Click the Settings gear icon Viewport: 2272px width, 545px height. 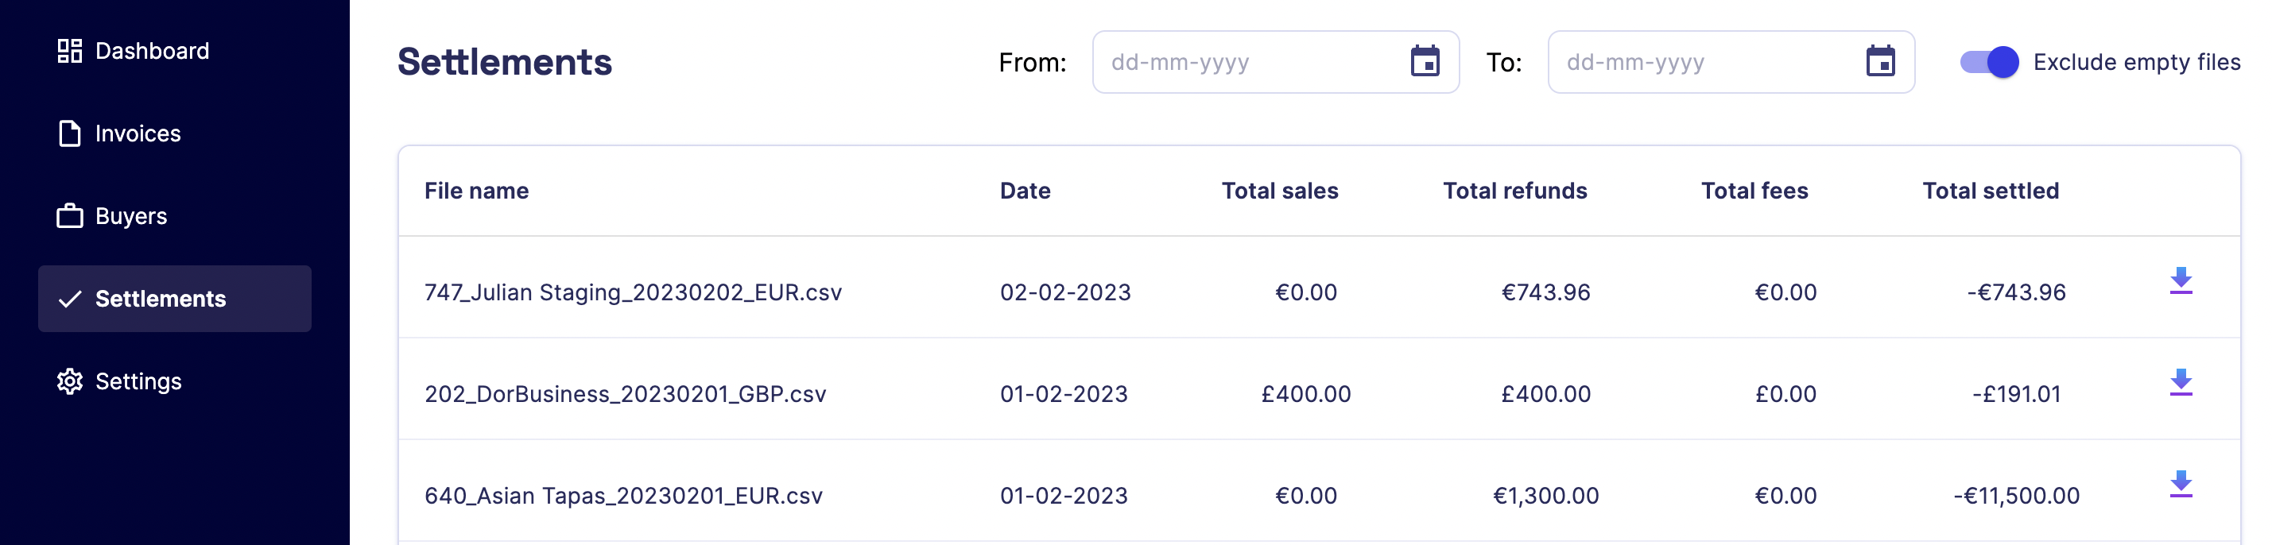pos(70,381)
